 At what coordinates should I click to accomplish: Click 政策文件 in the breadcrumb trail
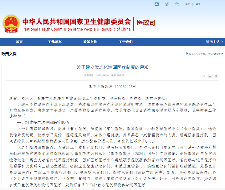218,54
